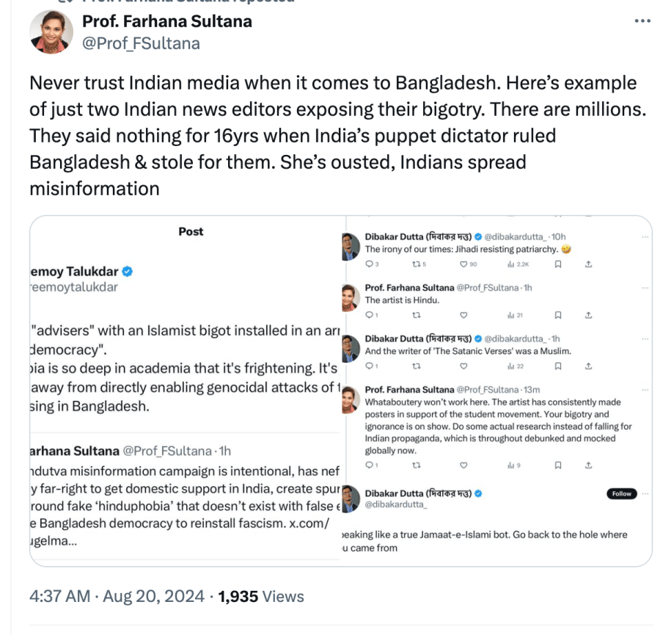
Task: Click the Follow button for Dibakar Dutta
Action: 621,493
